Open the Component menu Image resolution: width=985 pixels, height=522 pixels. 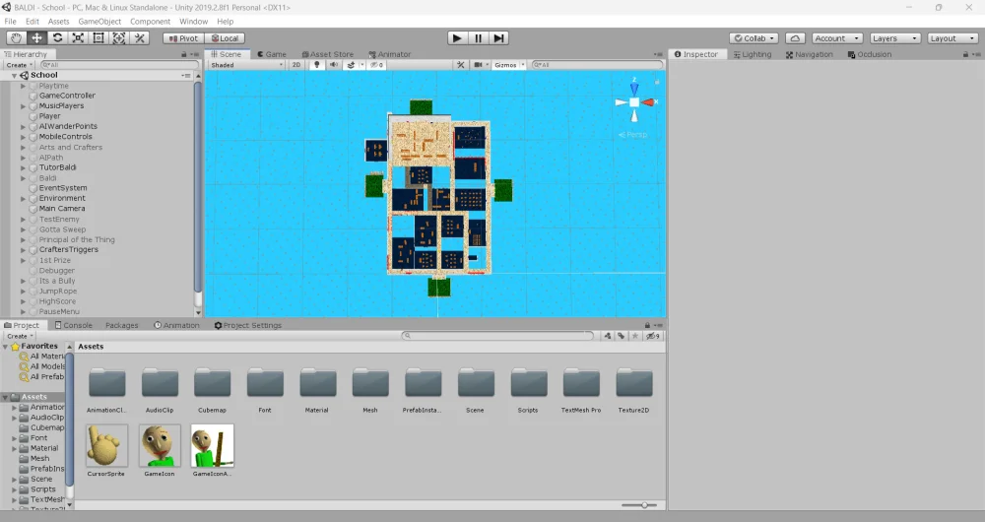[150, 22]
